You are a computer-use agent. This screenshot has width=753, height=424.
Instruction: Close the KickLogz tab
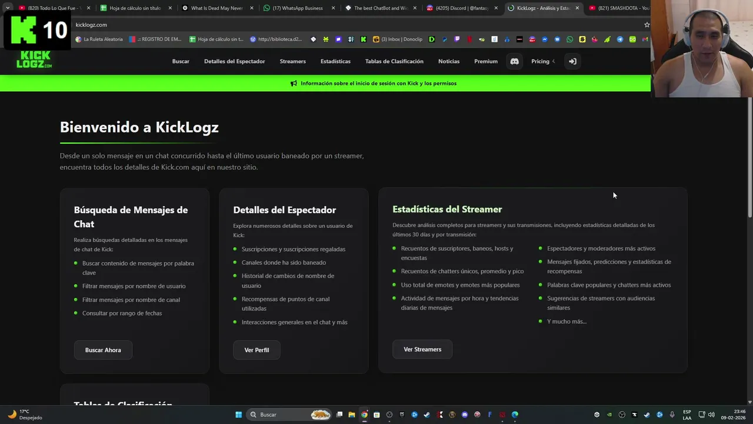pos(577,8)
